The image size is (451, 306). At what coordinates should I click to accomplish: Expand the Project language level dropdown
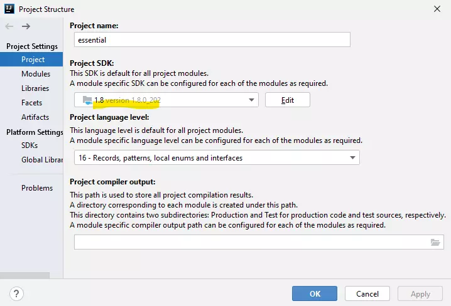pyautogui.click(x=353, y=158)
